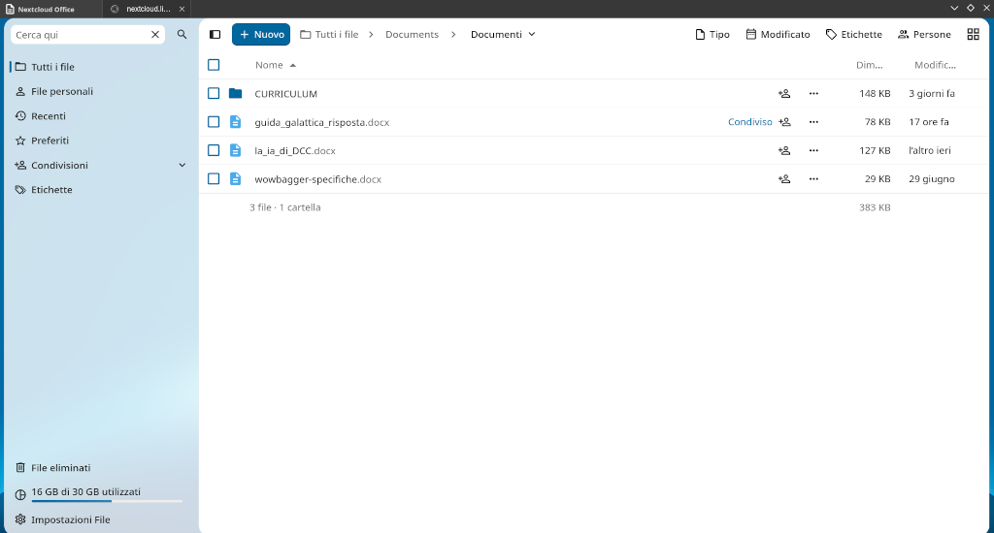Screen dimensions: 994x533
Task: Open File eliminati in sidebar
Action: (100, 468)
